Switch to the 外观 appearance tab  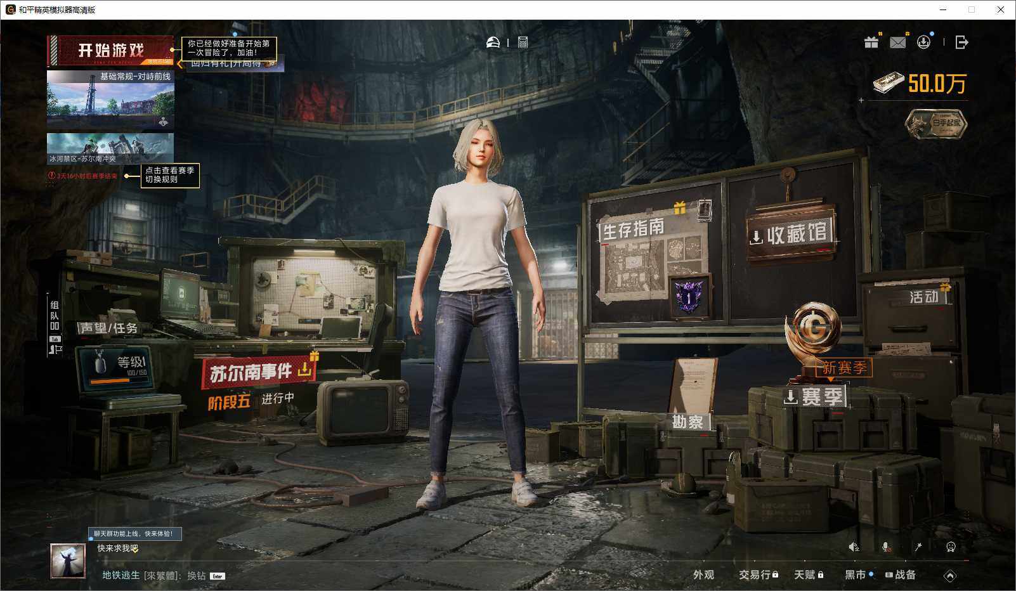tap(703, 575)
